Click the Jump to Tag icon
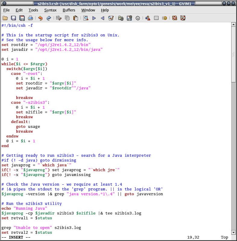Screen dimensions: 237x241 (164, 18)
